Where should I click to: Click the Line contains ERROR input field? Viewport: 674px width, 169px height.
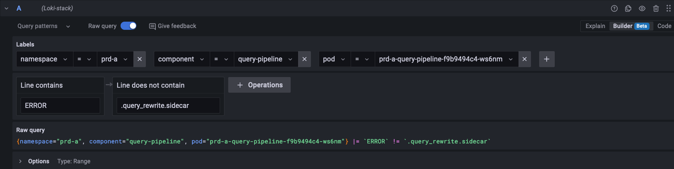coord(60,105)
